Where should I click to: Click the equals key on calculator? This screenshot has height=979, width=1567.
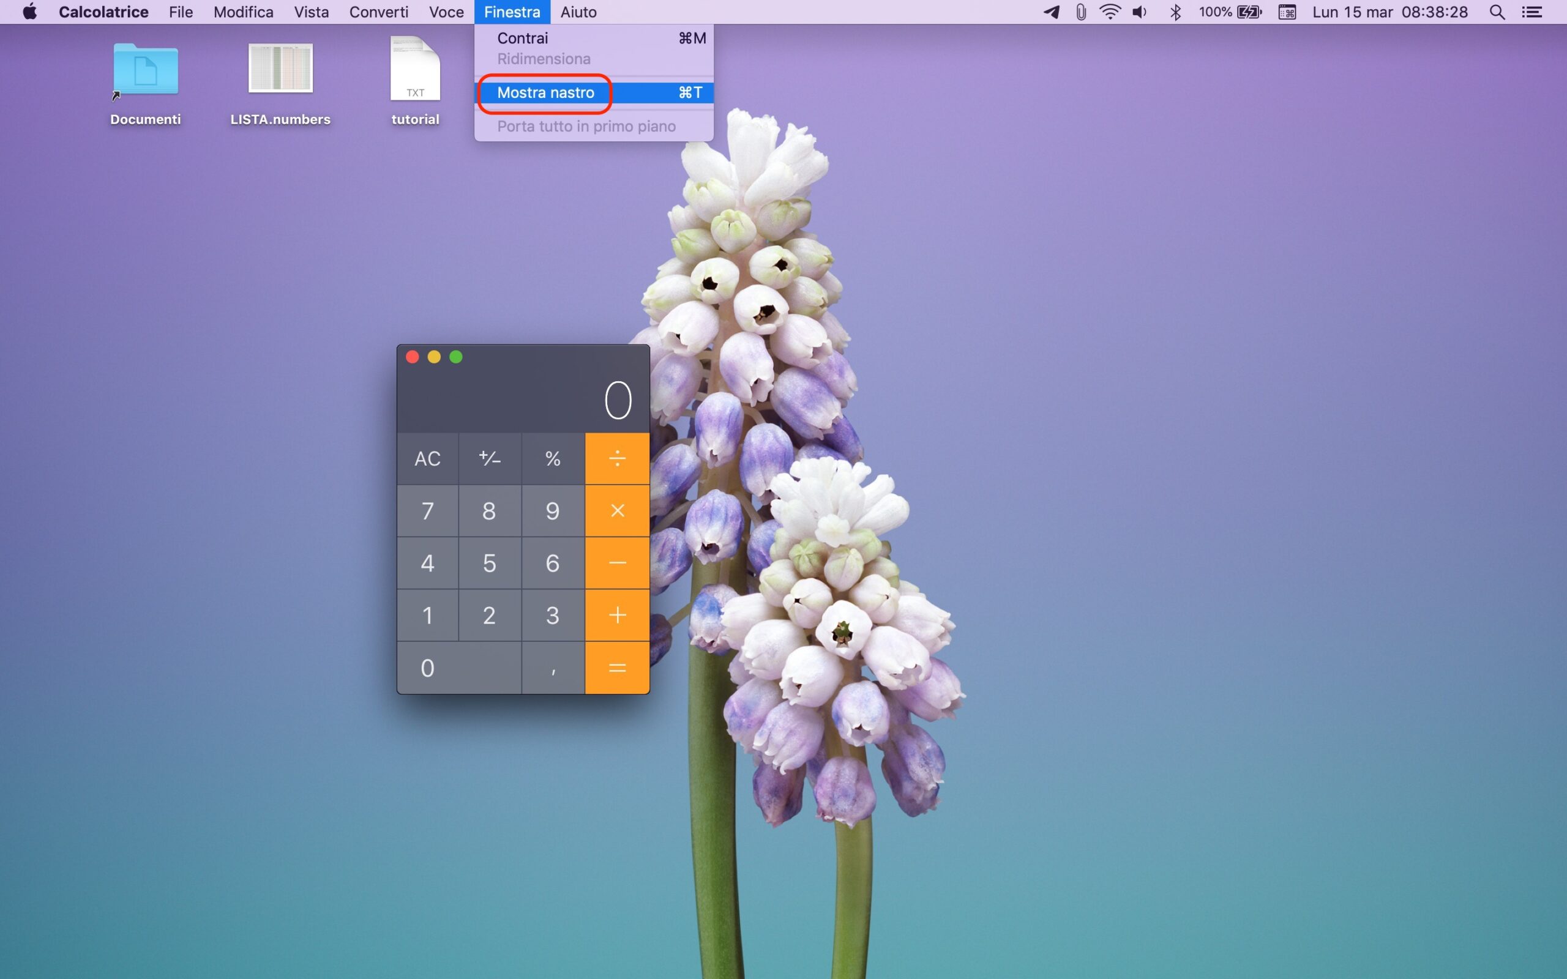[616, 668]
